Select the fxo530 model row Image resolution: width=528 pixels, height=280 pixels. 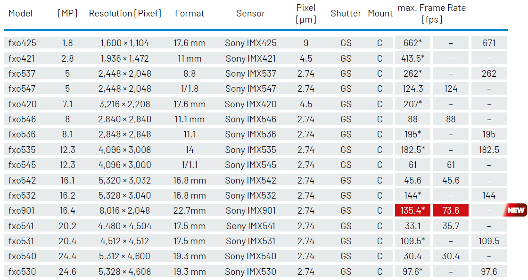255,271
